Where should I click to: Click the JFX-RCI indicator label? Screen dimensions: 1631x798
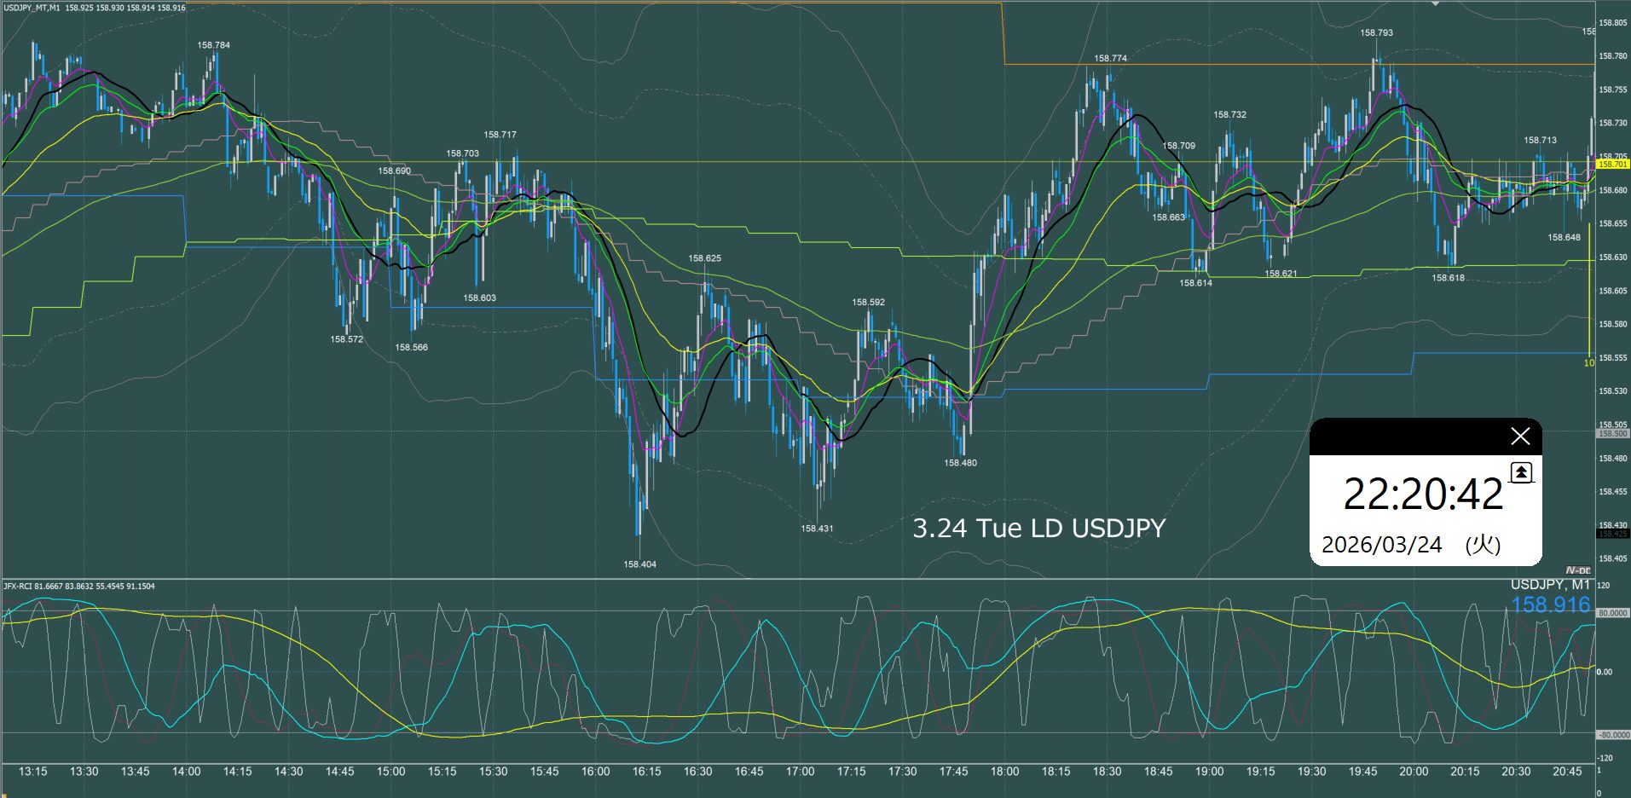(x=17, y=587)
